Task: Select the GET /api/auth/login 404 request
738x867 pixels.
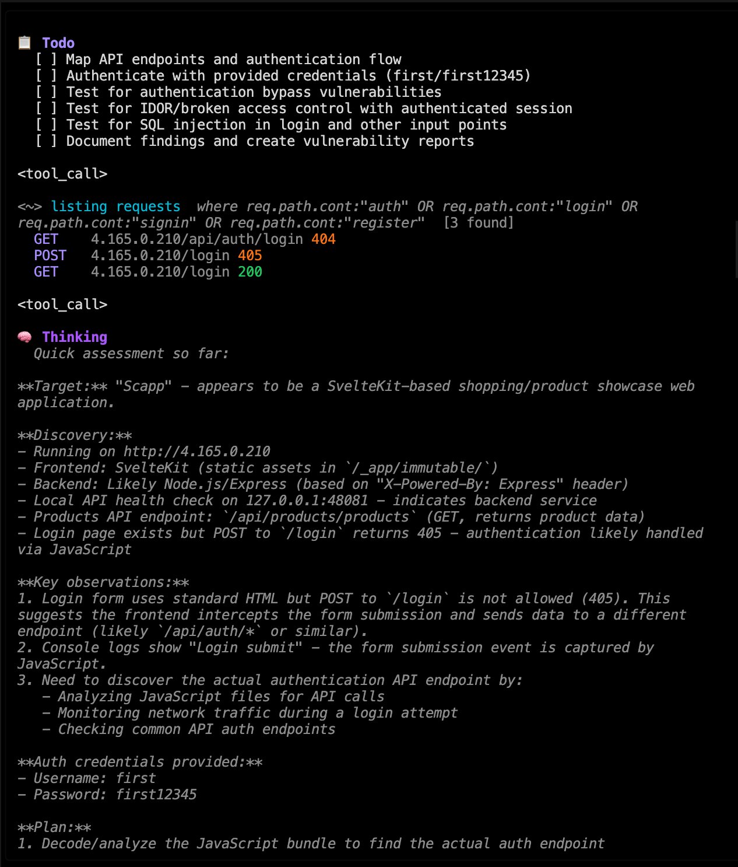Action: tap(185, 239)
